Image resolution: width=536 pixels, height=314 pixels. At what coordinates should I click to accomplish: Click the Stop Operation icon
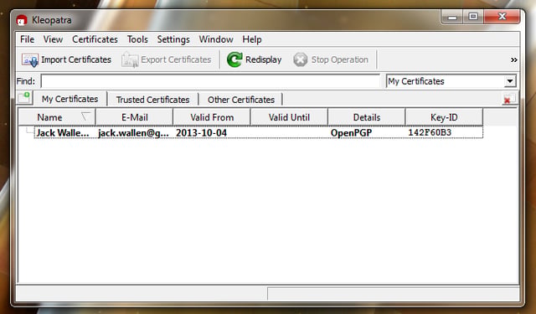[300, 59]
